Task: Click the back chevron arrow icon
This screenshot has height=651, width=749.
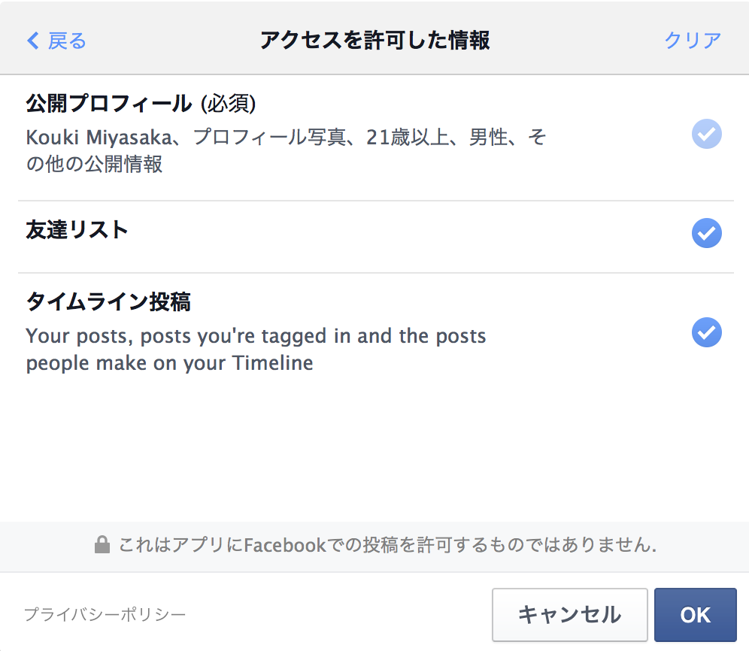Action: click(x=32, y=41)
